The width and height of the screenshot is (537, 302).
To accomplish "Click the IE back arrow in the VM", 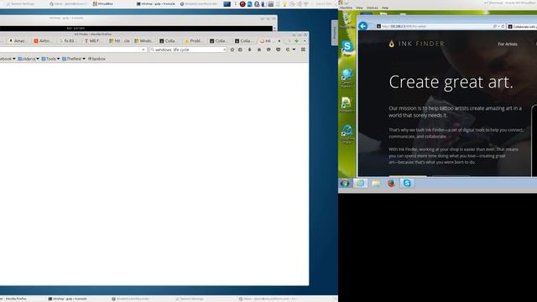I will (363, 26).
